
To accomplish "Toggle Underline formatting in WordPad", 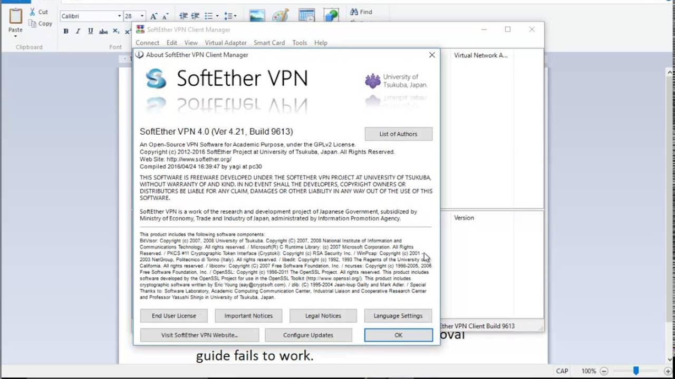I will [x=91, y=32].
